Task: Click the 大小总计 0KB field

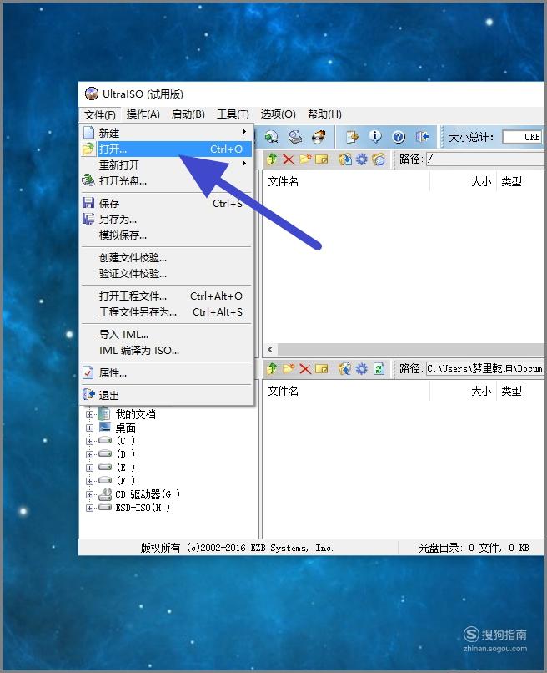Action: click(x=522, y=137)
